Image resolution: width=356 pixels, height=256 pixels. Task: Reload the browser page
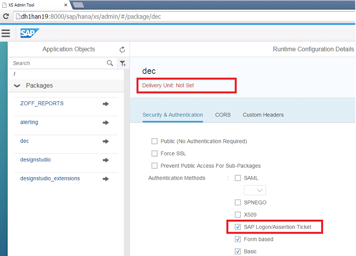pos(6,16)
